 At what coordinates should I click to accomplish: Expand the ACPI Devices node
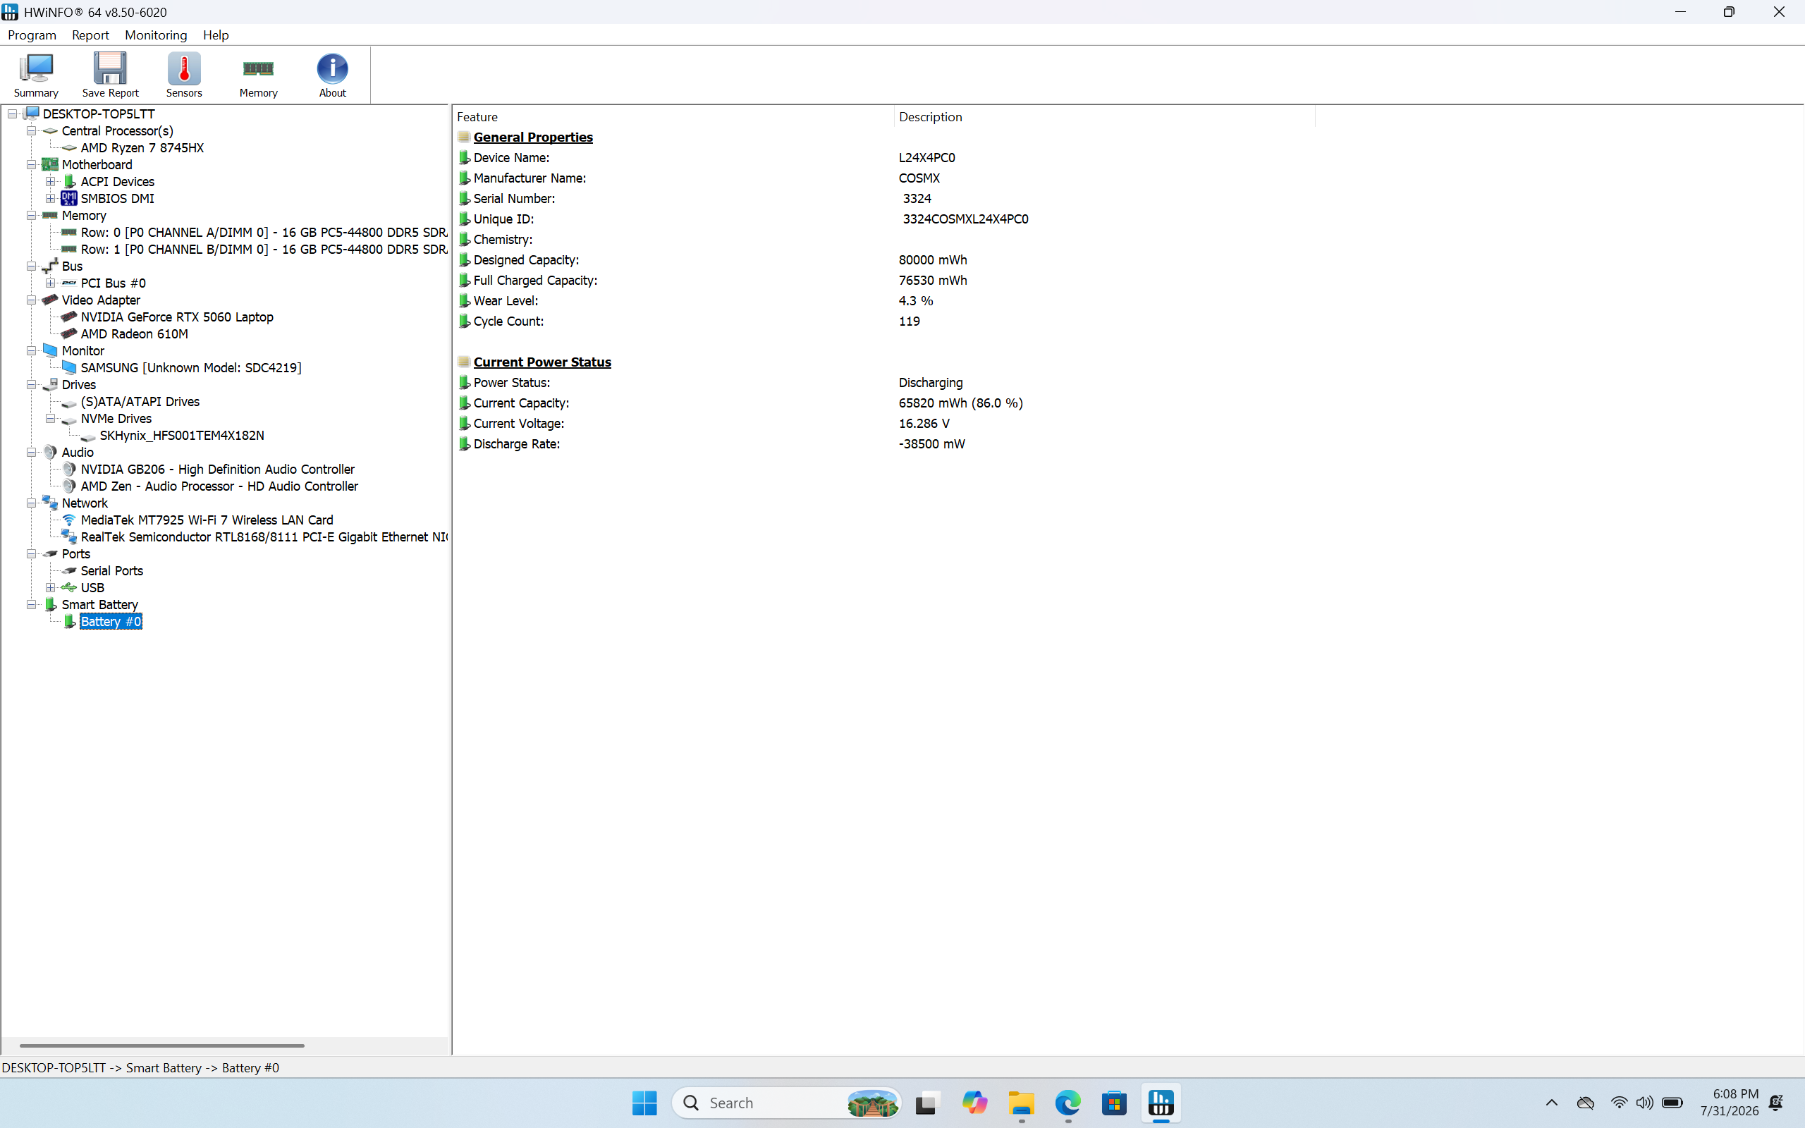coord(50,181)
